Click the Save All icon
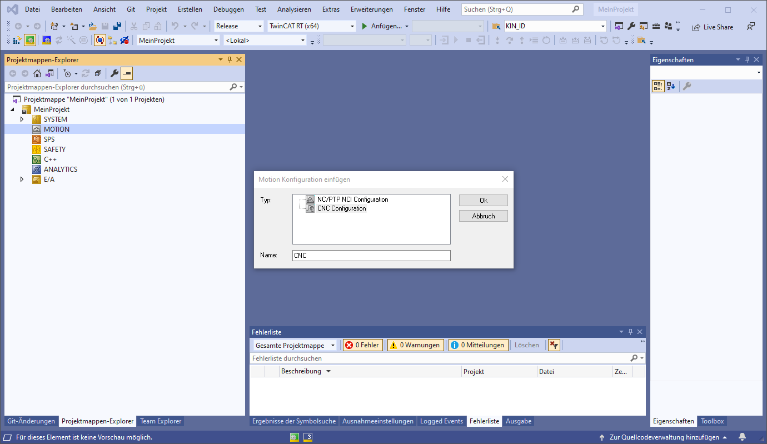This screenshot has width=767, height=444. 117,26
